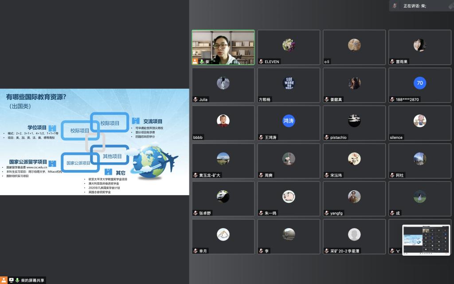This screenshot has height=284, width=454.
Task: Open the small shared-screen preview thumbnail
Action: pyautogui.click(x=426, y=240)
